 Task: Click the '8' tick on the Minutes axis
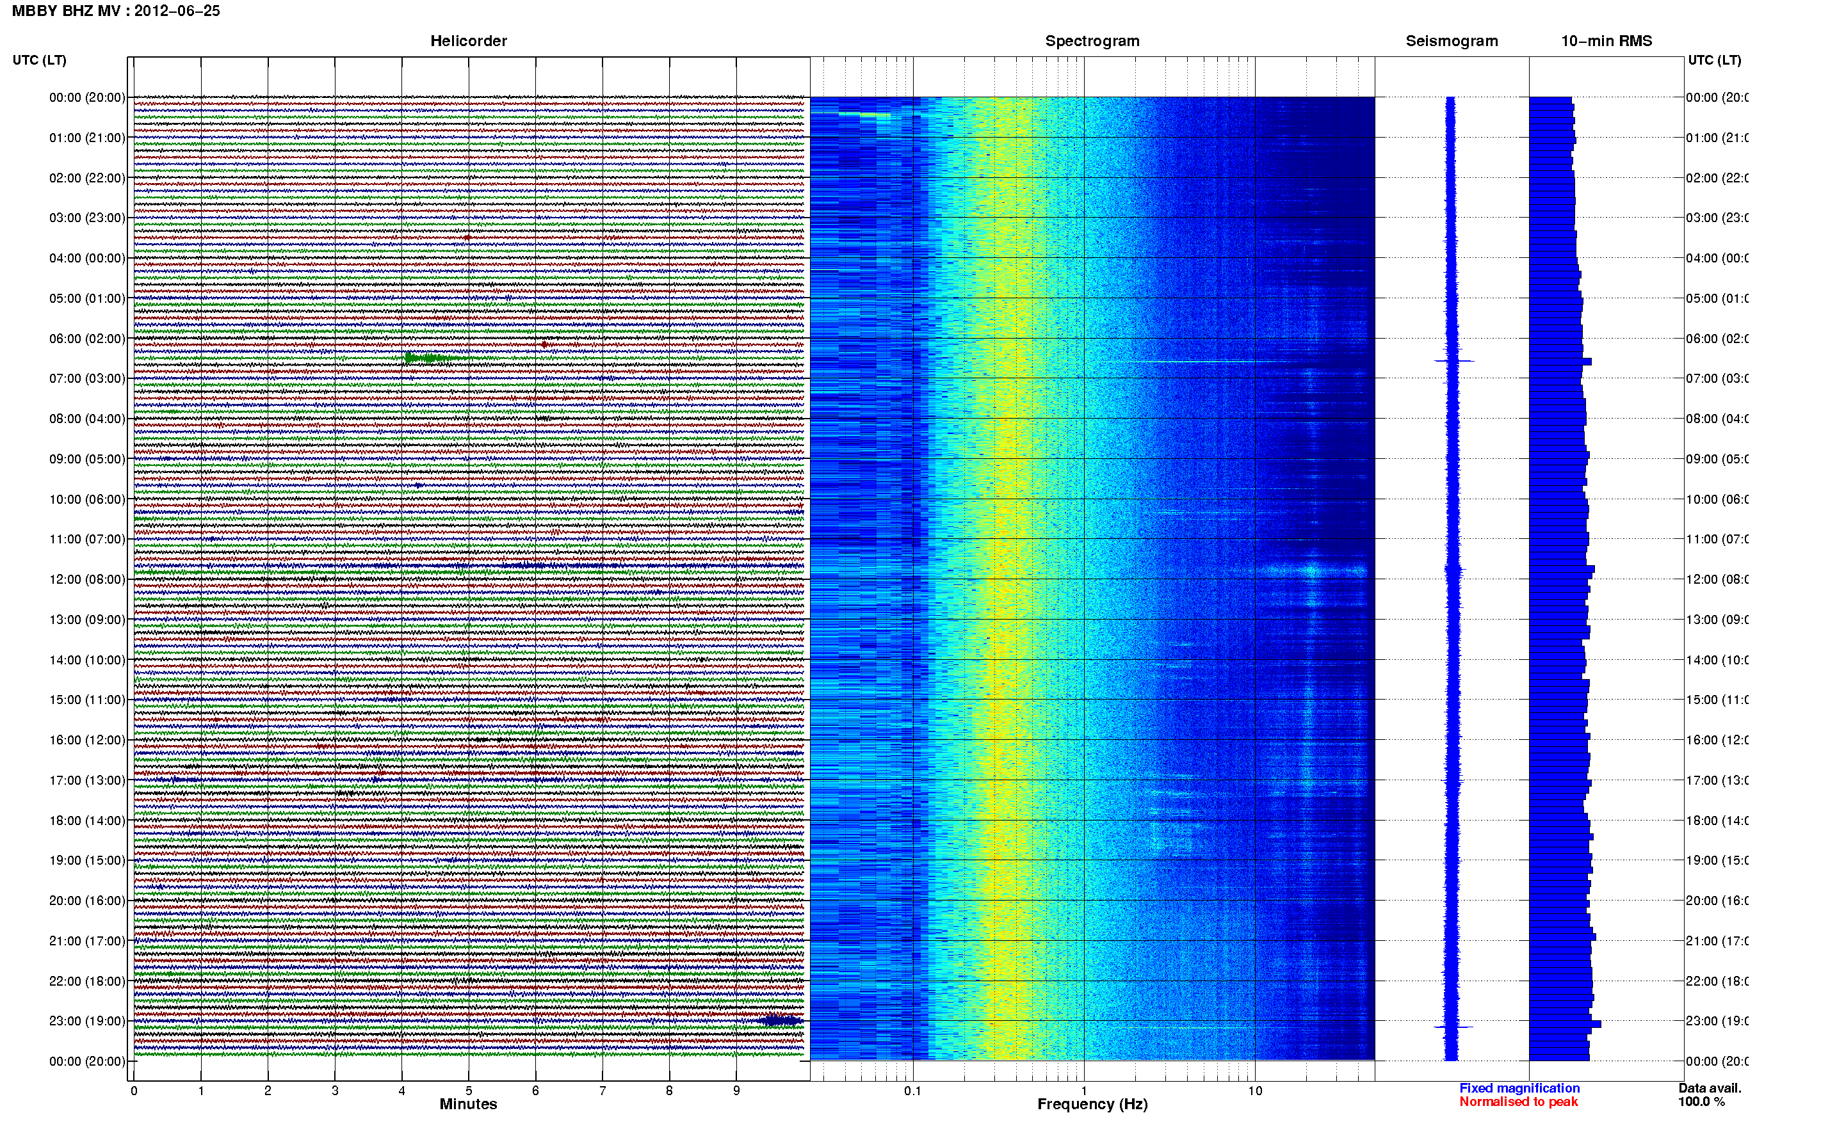tap(669, 1091)
